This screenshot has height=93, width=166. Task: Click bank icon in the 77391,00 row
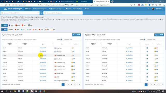pos(147,48)
